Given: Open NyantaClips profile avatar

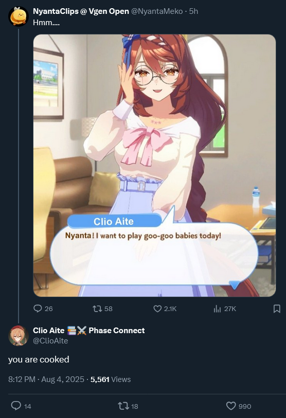Looking at the screenshot, I should point(18,16).
